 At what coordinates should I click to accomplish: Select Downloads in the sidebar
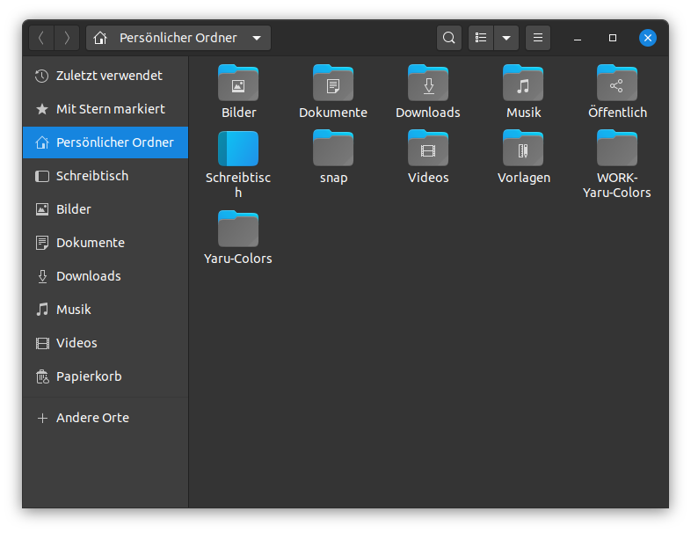[105, 276]
